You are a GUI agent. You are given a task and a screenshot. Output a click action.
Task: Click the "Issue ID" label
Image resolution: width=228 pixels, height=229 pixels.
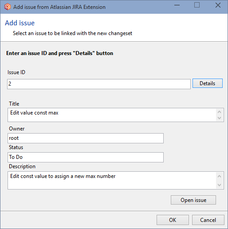pos(16,72)
